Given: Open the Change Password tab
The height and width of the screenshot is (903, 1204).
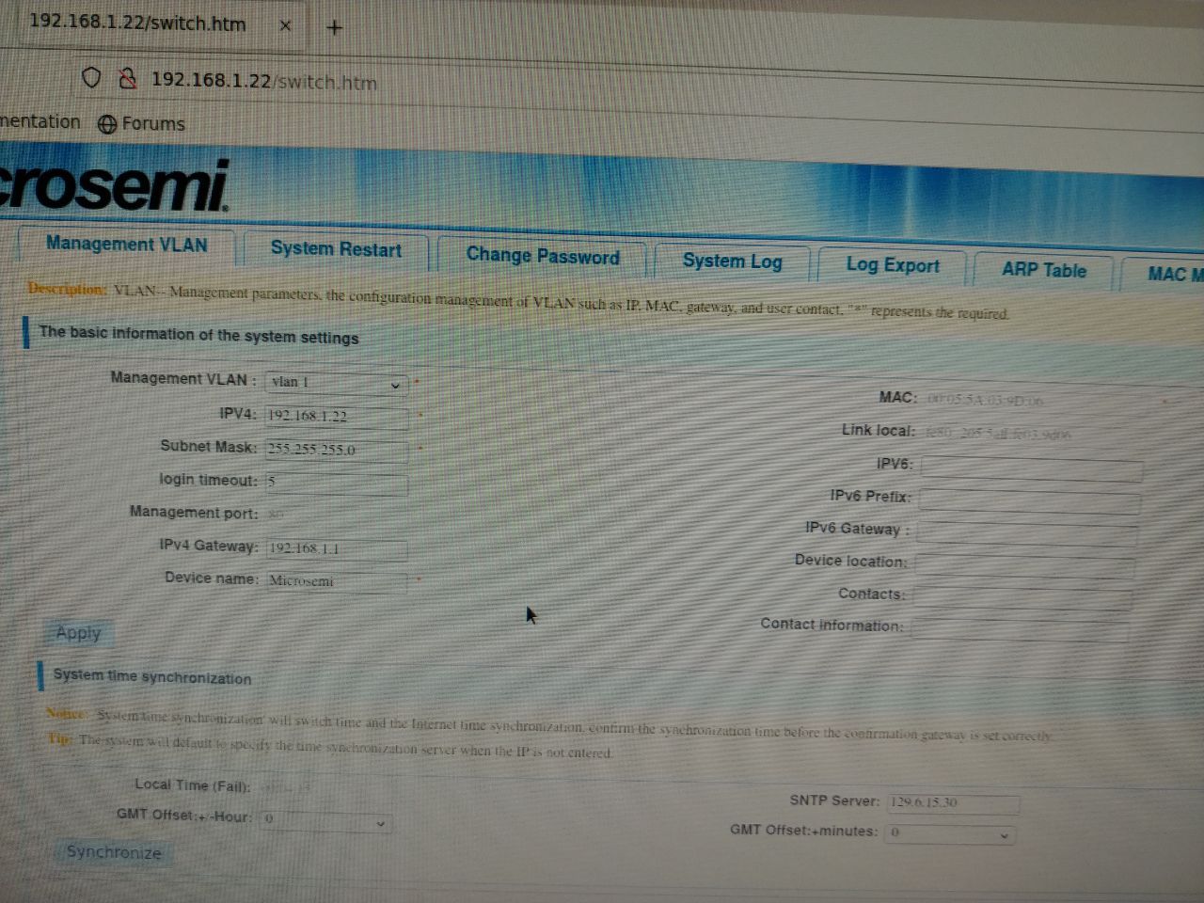Looking at the screenshot, I should tap(543, 256).
